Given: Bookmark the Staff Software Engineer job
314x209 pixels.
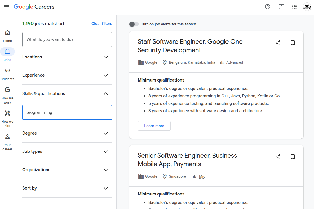Looking at the screenshot, I should [293, 43].
